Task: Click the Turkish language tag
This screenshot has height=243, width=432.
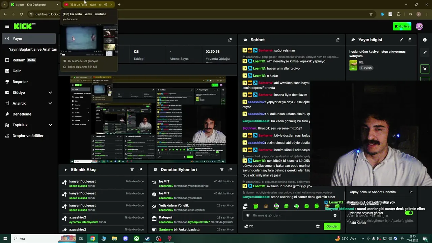Action: pos(366,68)
